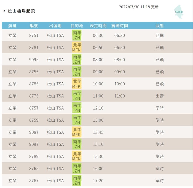The image size is (193, 188).
Task: Click the 表定時間 column header
Action: point(98,26)
